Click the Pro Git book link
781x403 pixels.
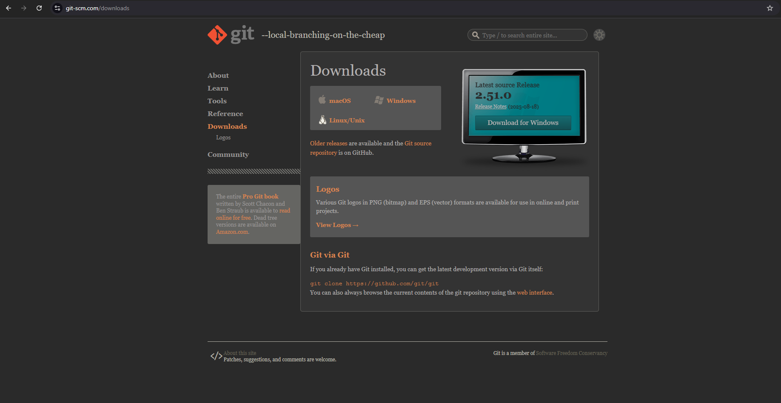[260, 196]
